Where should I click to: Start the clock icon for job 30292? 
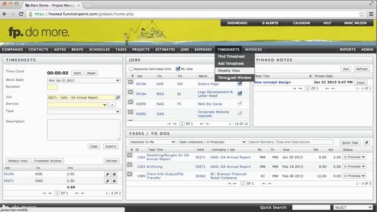click(131, 112)
